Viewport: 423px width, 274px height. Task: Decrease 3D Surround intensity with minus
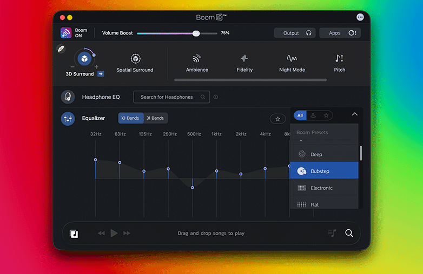[72, 67]
